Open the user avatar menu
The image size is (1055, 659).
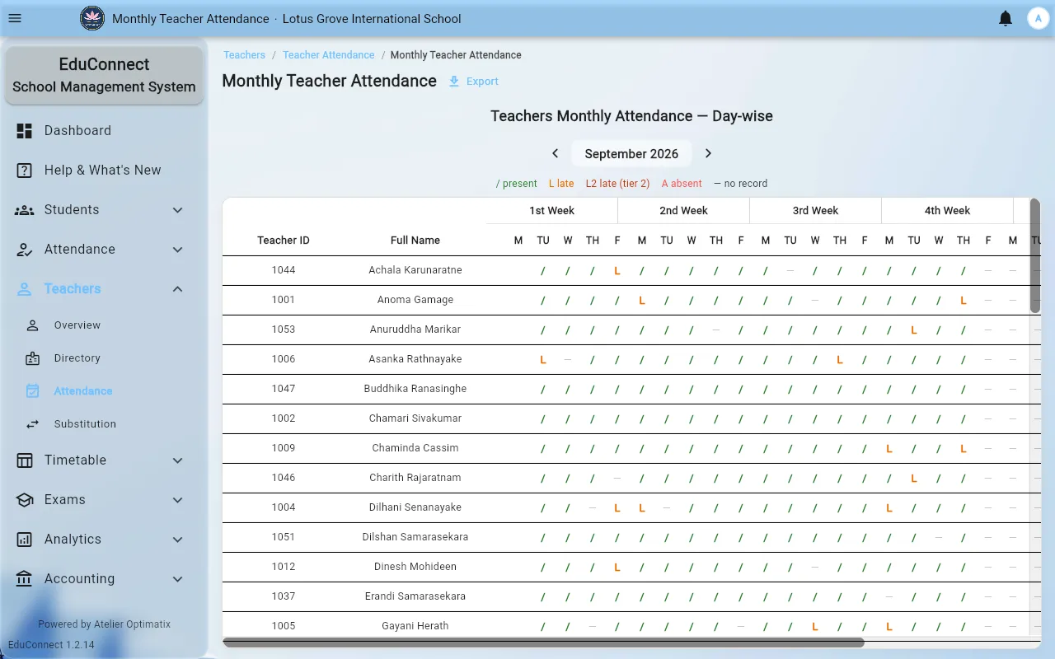pos(1037,18)
